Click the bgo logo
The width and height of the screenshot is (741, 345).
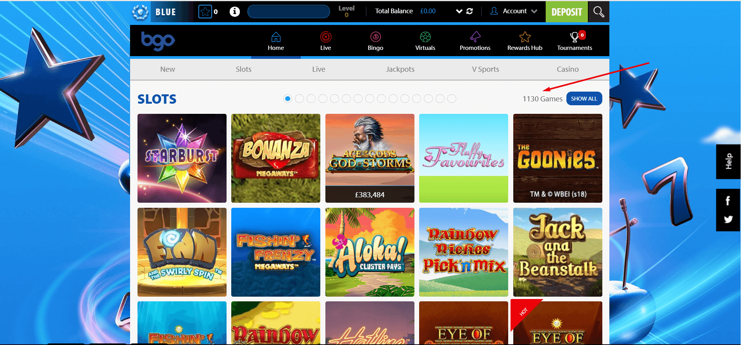(x=158, y=41)
